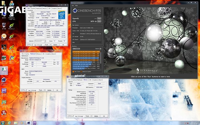
Task: Click OK in top CPU-Z window
Action: [63, 45]
